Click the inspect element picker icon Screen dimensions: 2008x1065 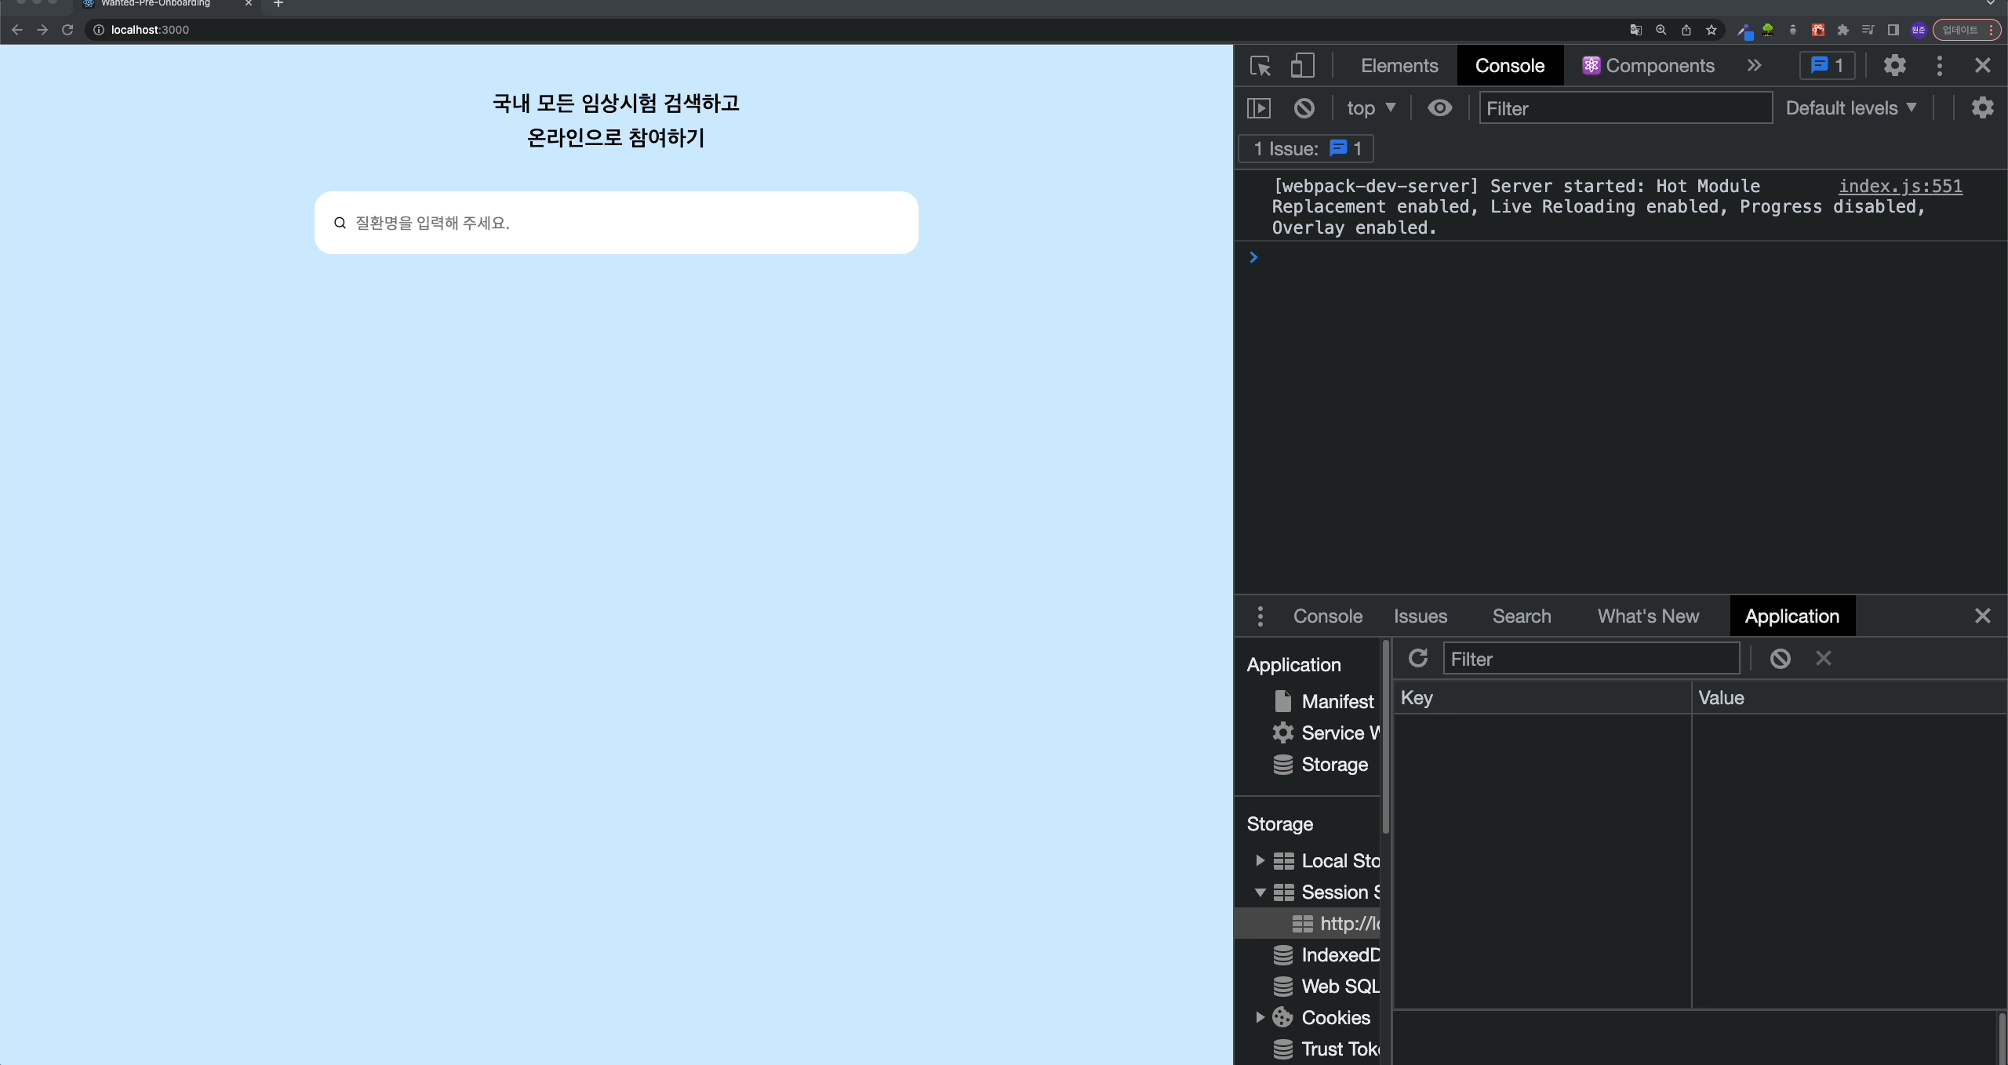coord(1260,66)
